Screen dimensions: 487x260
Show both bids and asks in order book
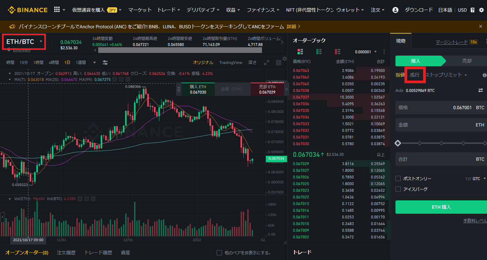(x=300, y=52)
